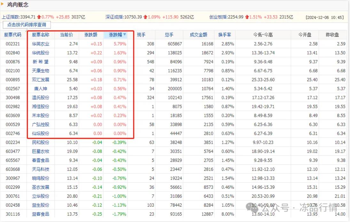Image resolution: width=350 pixels, height=222 pixels.
Task: Select stock code 300498
Action: (13, 98)
